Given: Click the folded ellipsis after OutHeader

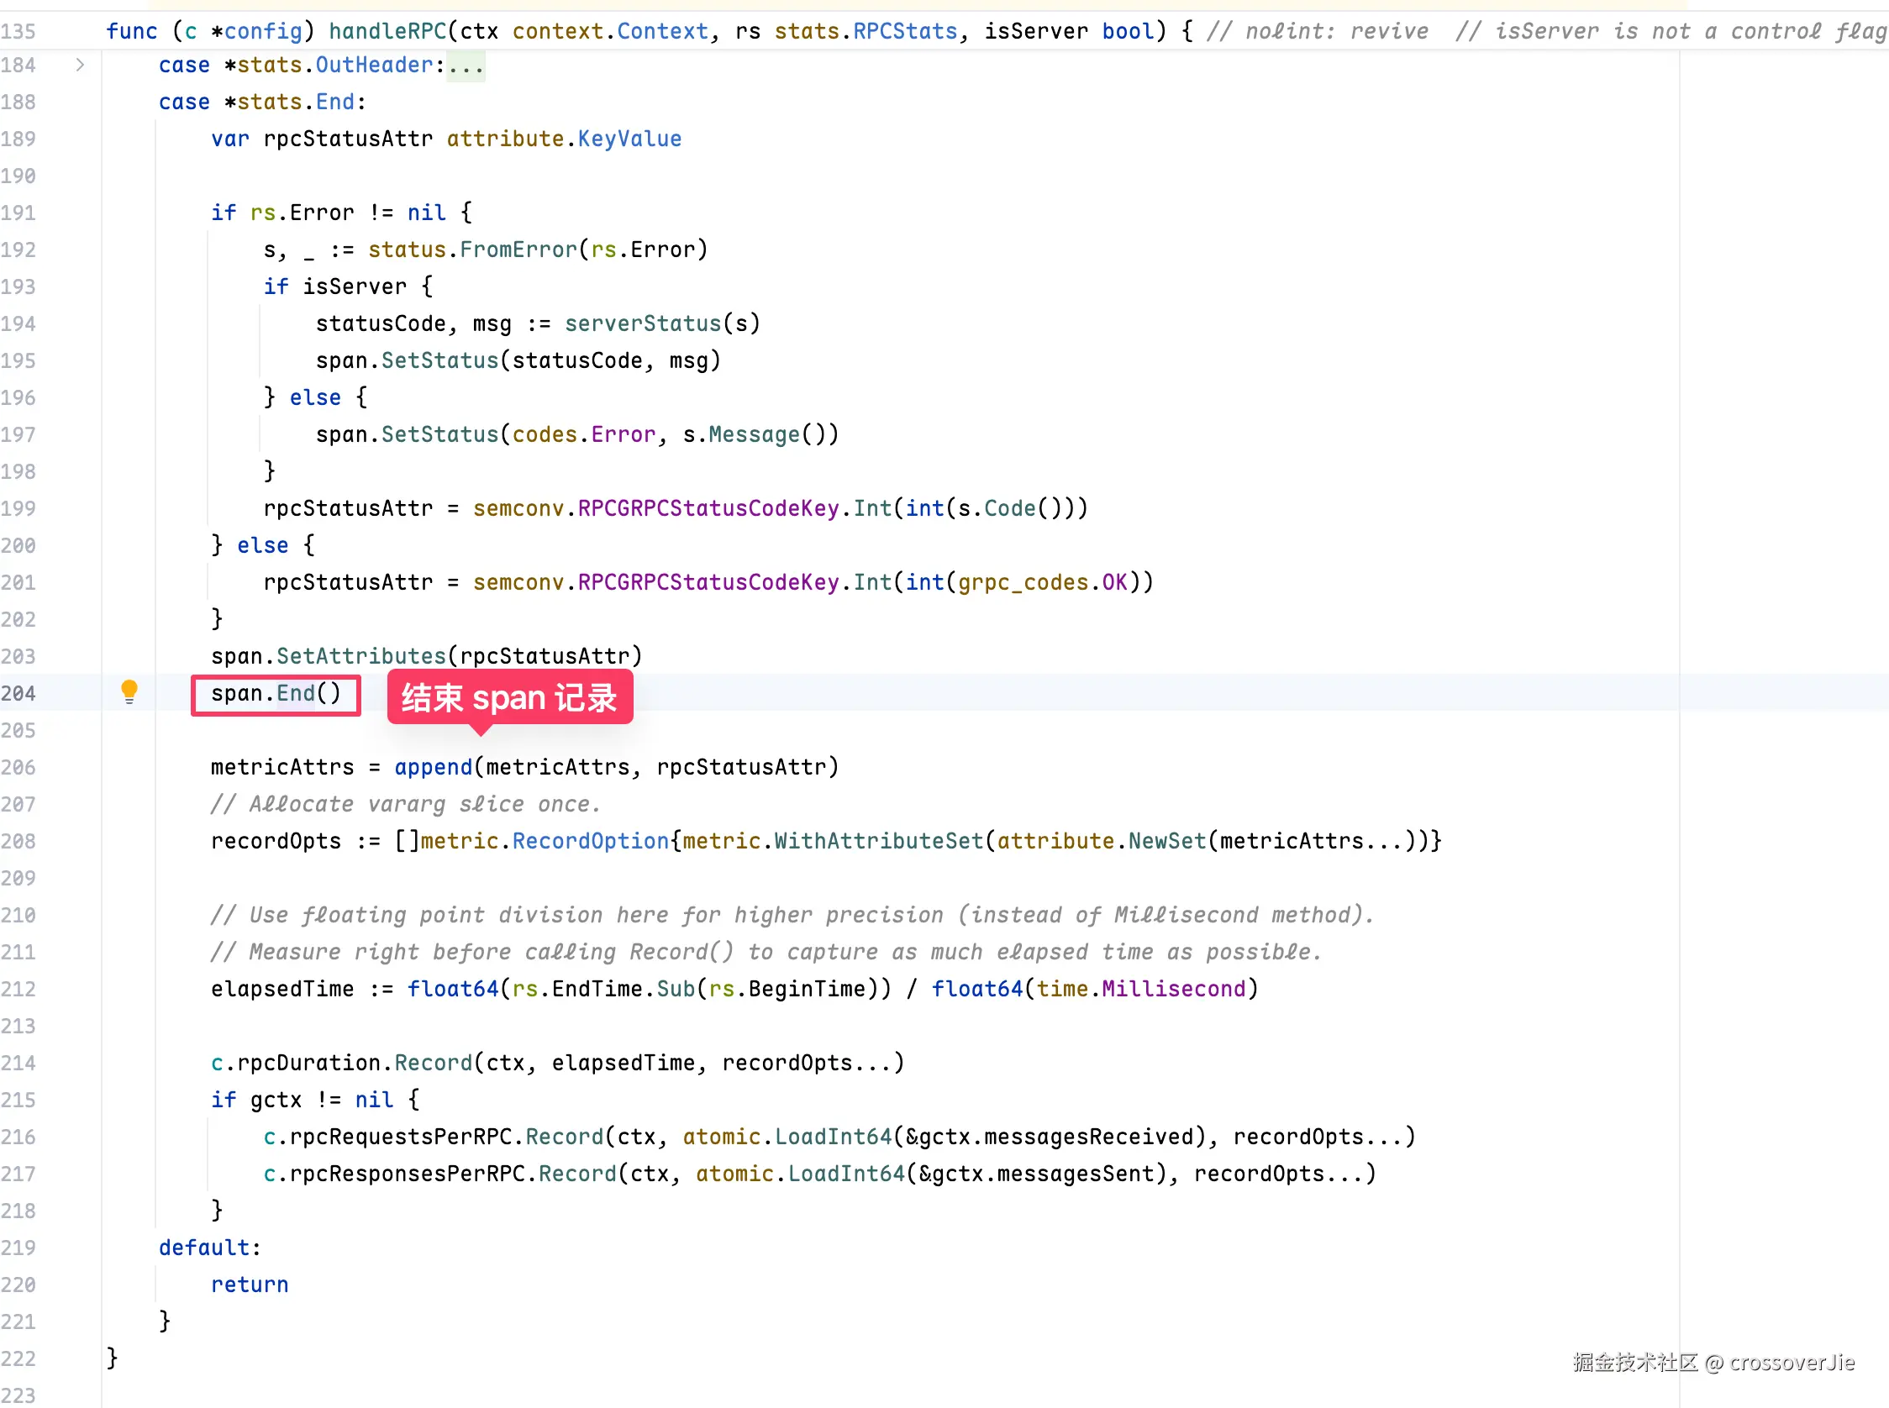Looking at the screenshot, I should click(x=466, y=66).
